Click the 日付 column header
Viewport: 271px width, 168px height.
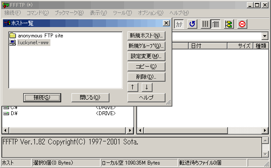tap(208, 46)
